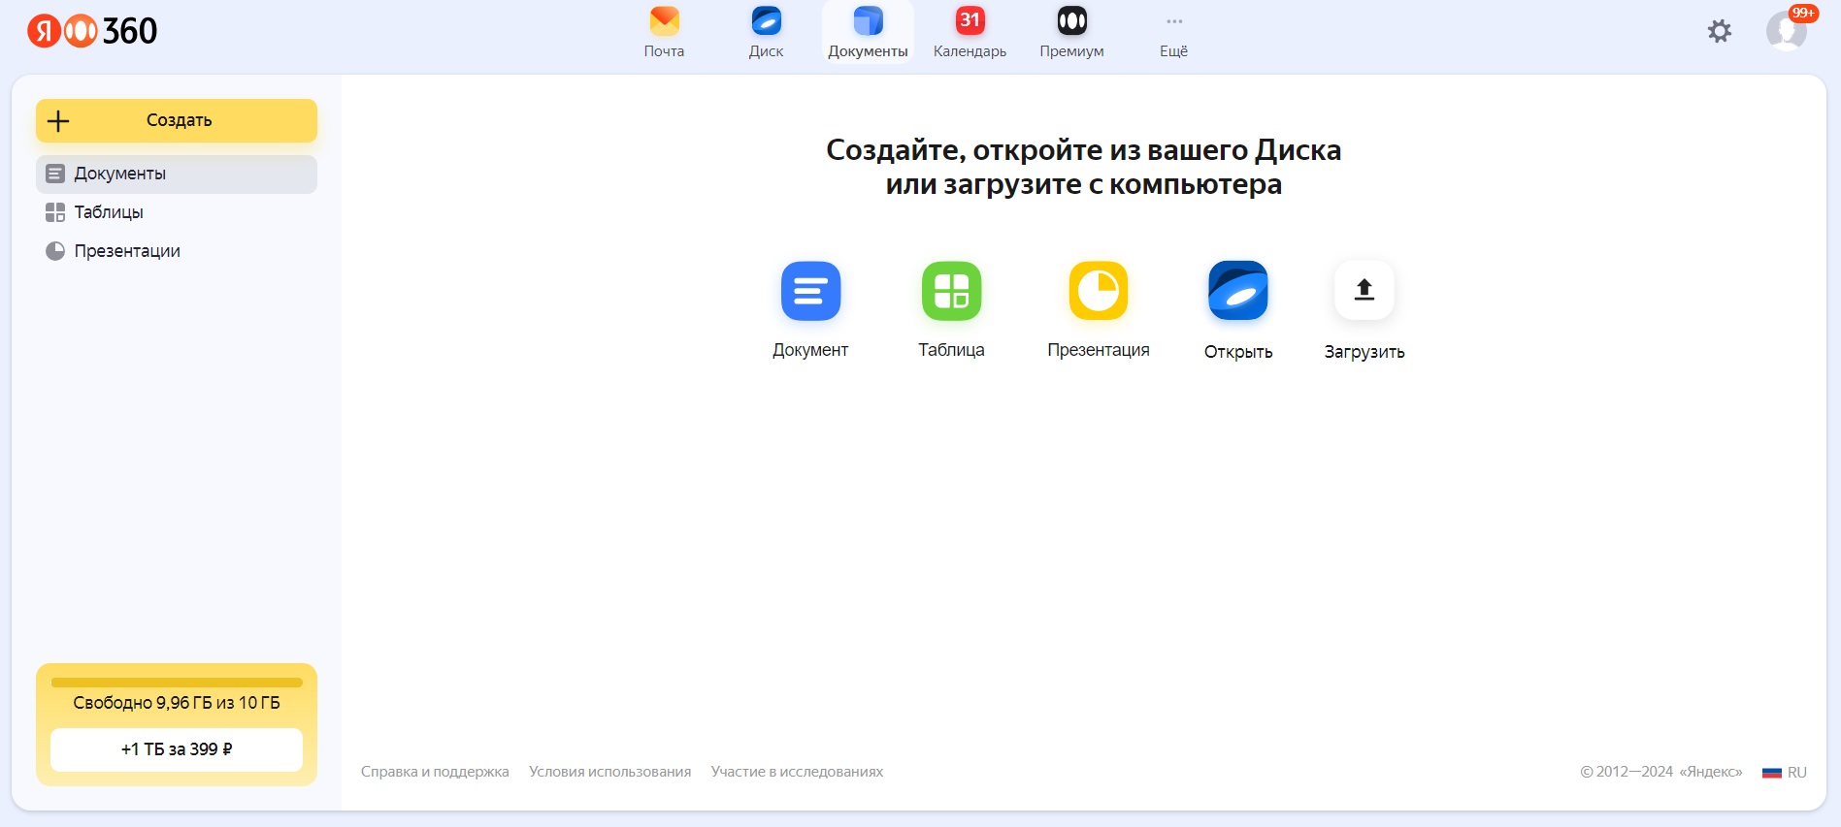The width and height of the screenshot is (1841, 827).
Task: Create a new Презентация via yellow icon
Action: 1099,291
